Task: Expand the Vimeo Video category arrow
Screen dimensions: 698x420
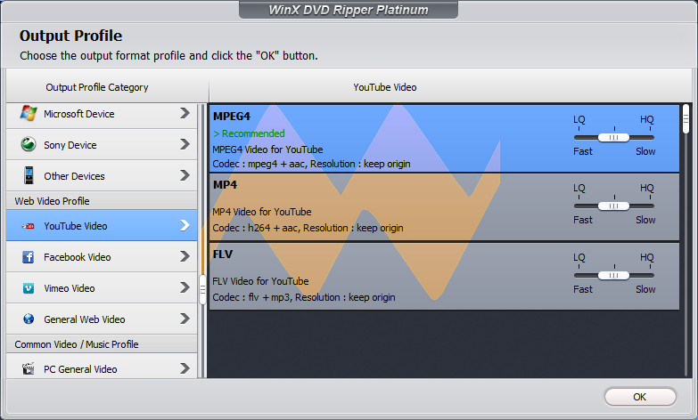Action: (x=185, y=287)
